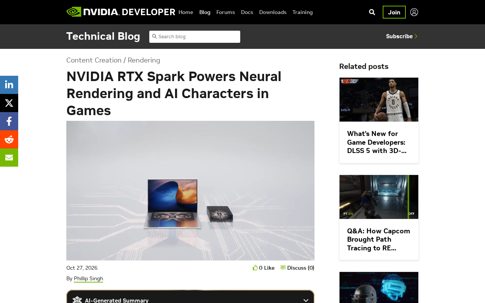
Task: Share the article on Facebook
Action: coord(9,121)
